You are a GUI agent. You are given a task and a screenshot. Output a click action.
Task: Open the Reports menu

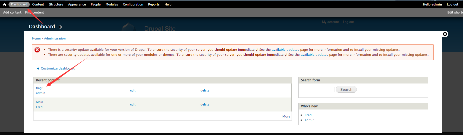154,4
